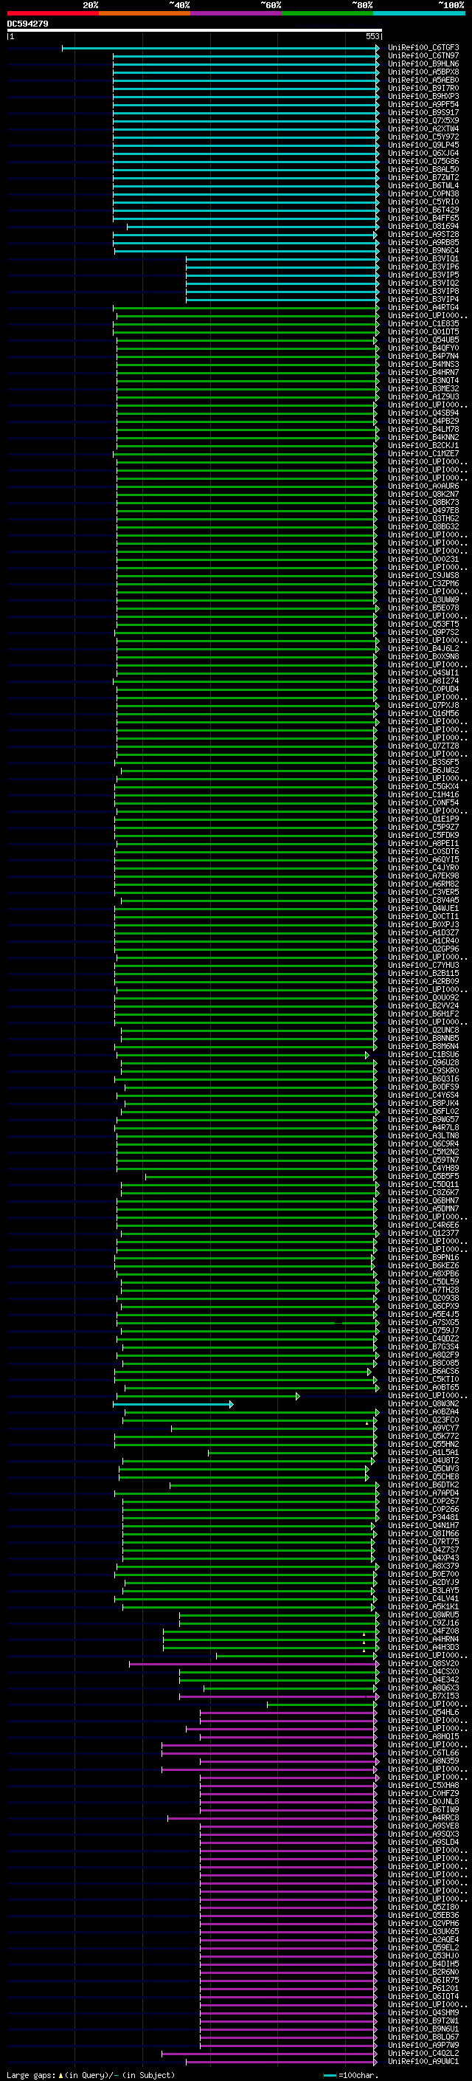Click the UniRef100_A9ST28 hit
Viewport: 472px width, 2081px height.
(x=423, y=234)
